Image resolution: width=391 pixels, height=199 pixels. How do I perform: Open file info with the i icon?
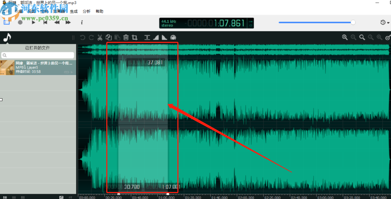point(82,22)
